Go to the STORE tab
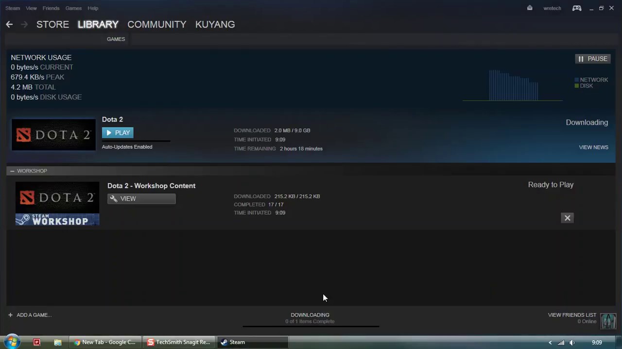Image resolution: width=622 pixels, height=349 pixels. point(52,24)
